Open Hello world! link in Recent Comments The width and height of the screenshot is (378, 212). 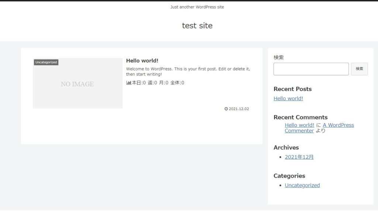click(x=299, y=125)
